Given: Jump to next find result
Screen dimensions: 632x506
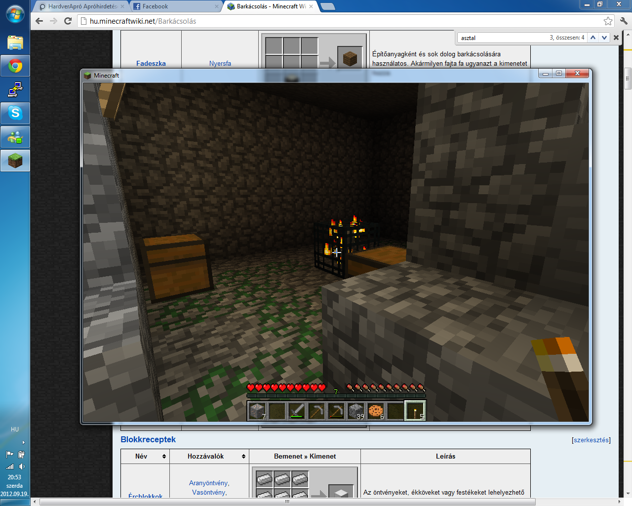Looking at the screenshot, I should point(604,38).
